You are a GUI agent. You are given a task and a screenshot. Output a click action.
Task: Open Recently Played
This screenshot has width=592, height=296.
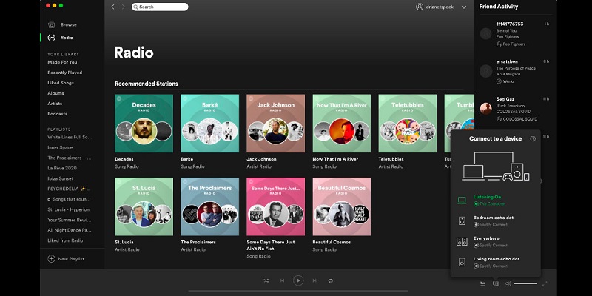(x=65, y=73)
